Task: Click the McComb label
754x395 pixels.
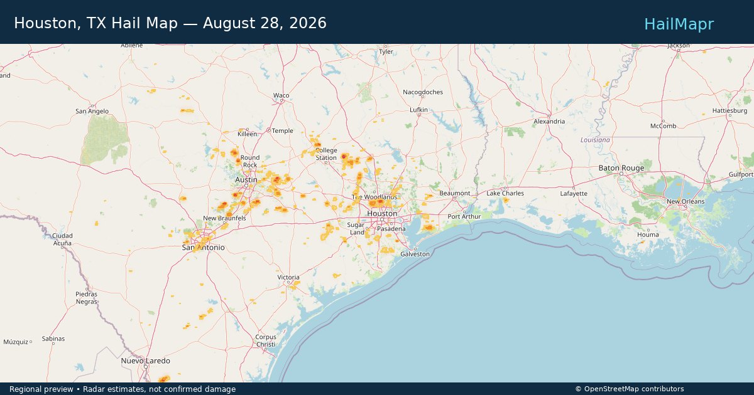Action: pos(664,126)
